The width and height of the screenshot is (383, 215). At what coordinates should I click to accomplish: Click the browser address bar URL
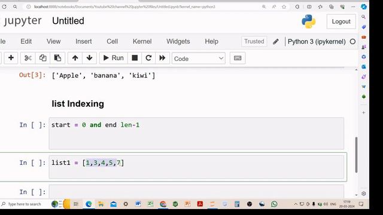[124, 7]
